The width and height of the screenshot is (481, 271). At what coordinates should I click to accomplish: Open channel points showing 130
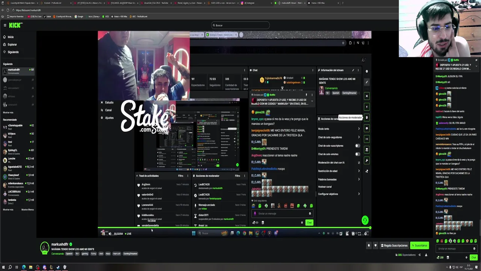click(x=440, y=257)
